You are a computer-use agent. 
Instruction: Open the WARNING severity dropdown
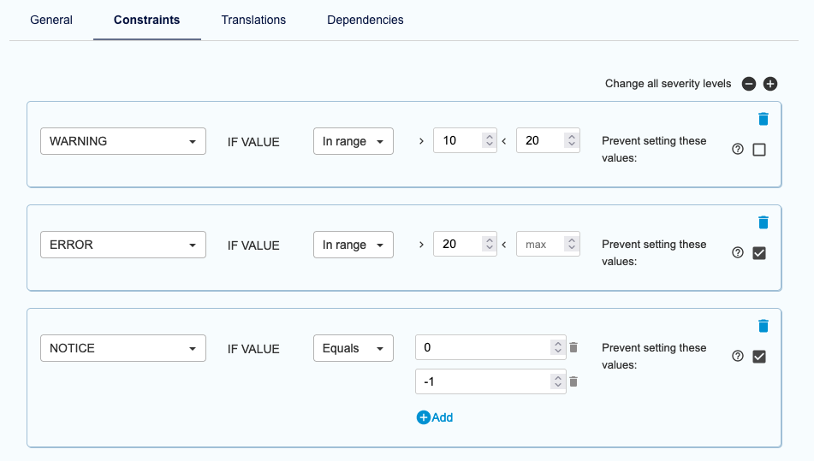[123, 141]
